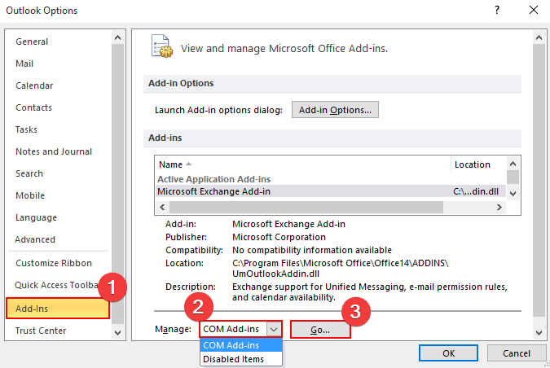Click the C:\...din.dll location cell
Image resolution: width=550 pixels, height=368 pixels.
tap(476, 191)
